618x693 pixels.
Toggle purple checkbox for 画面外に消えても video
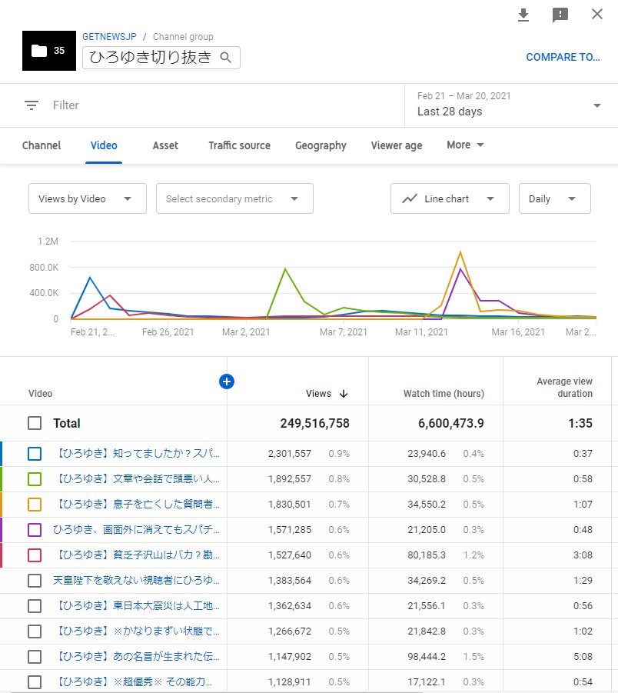pos(35,529)
